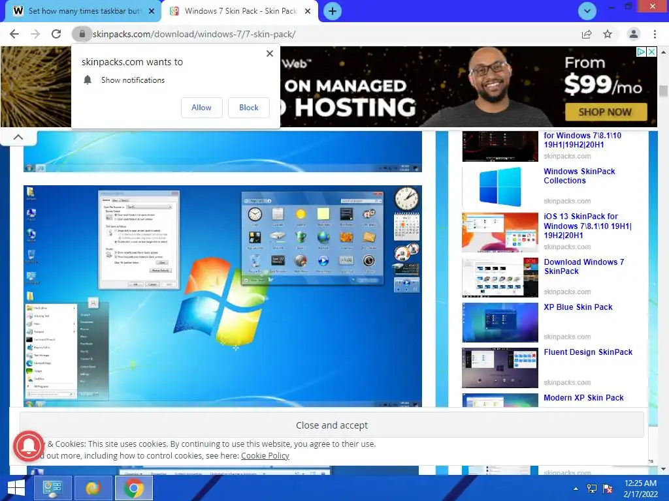Viewport: 669px width, 501px height.
Task: Reload the page with the refresh icon
Action: [x=56, y=34]
